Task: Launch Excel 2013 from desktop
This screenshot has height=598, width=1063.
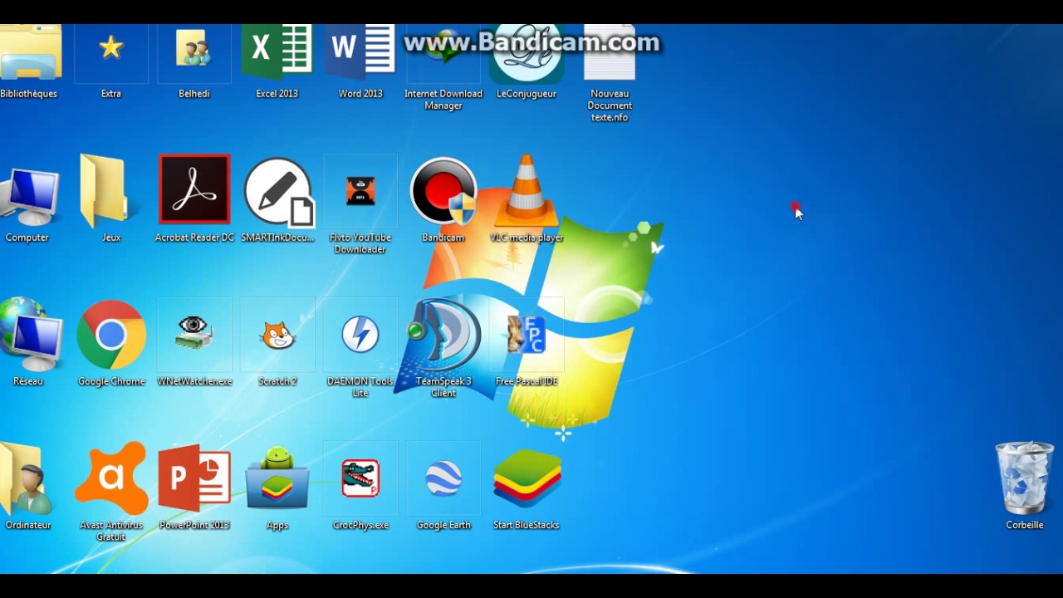Action: click(277, 51)
